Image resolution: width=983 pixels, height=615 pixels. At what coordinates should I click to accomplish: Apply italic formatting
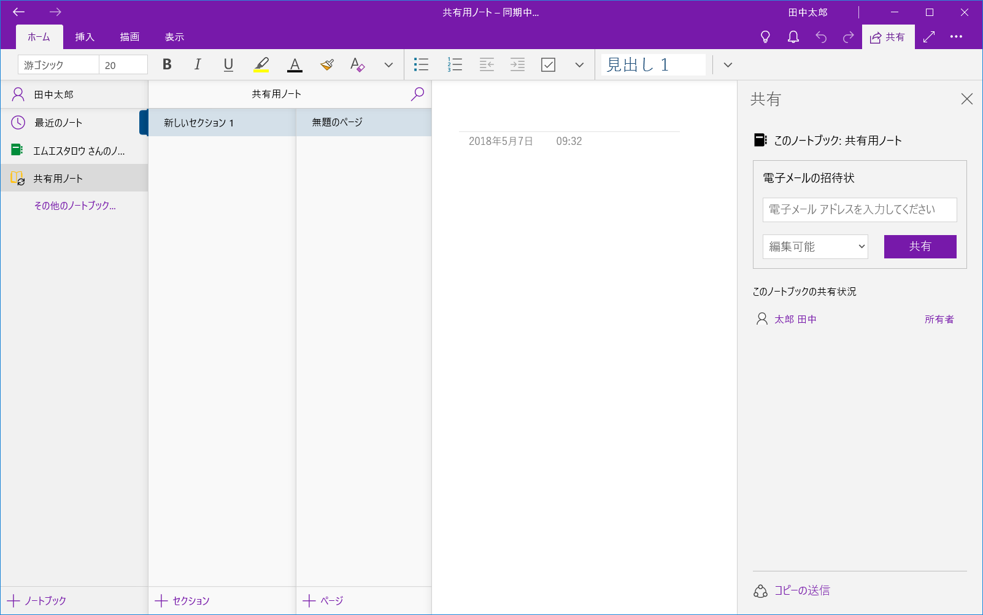point(197,64)
